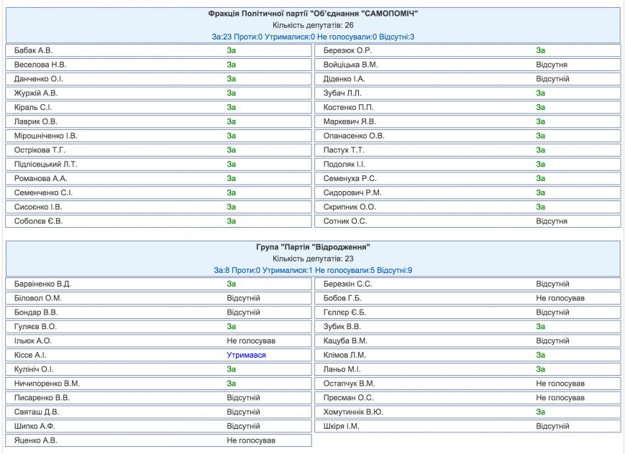
Task: Click the Відсутній status for Діденко І.А.
Action: pyautogui.click(x=552, y=79)
